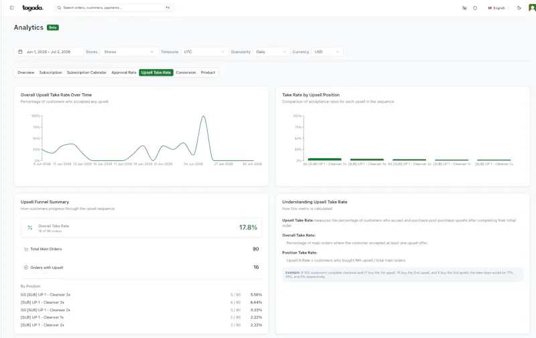Expand the Stores dropdown
The width and height of the screenshot is (536, 338).
point(129,52)
